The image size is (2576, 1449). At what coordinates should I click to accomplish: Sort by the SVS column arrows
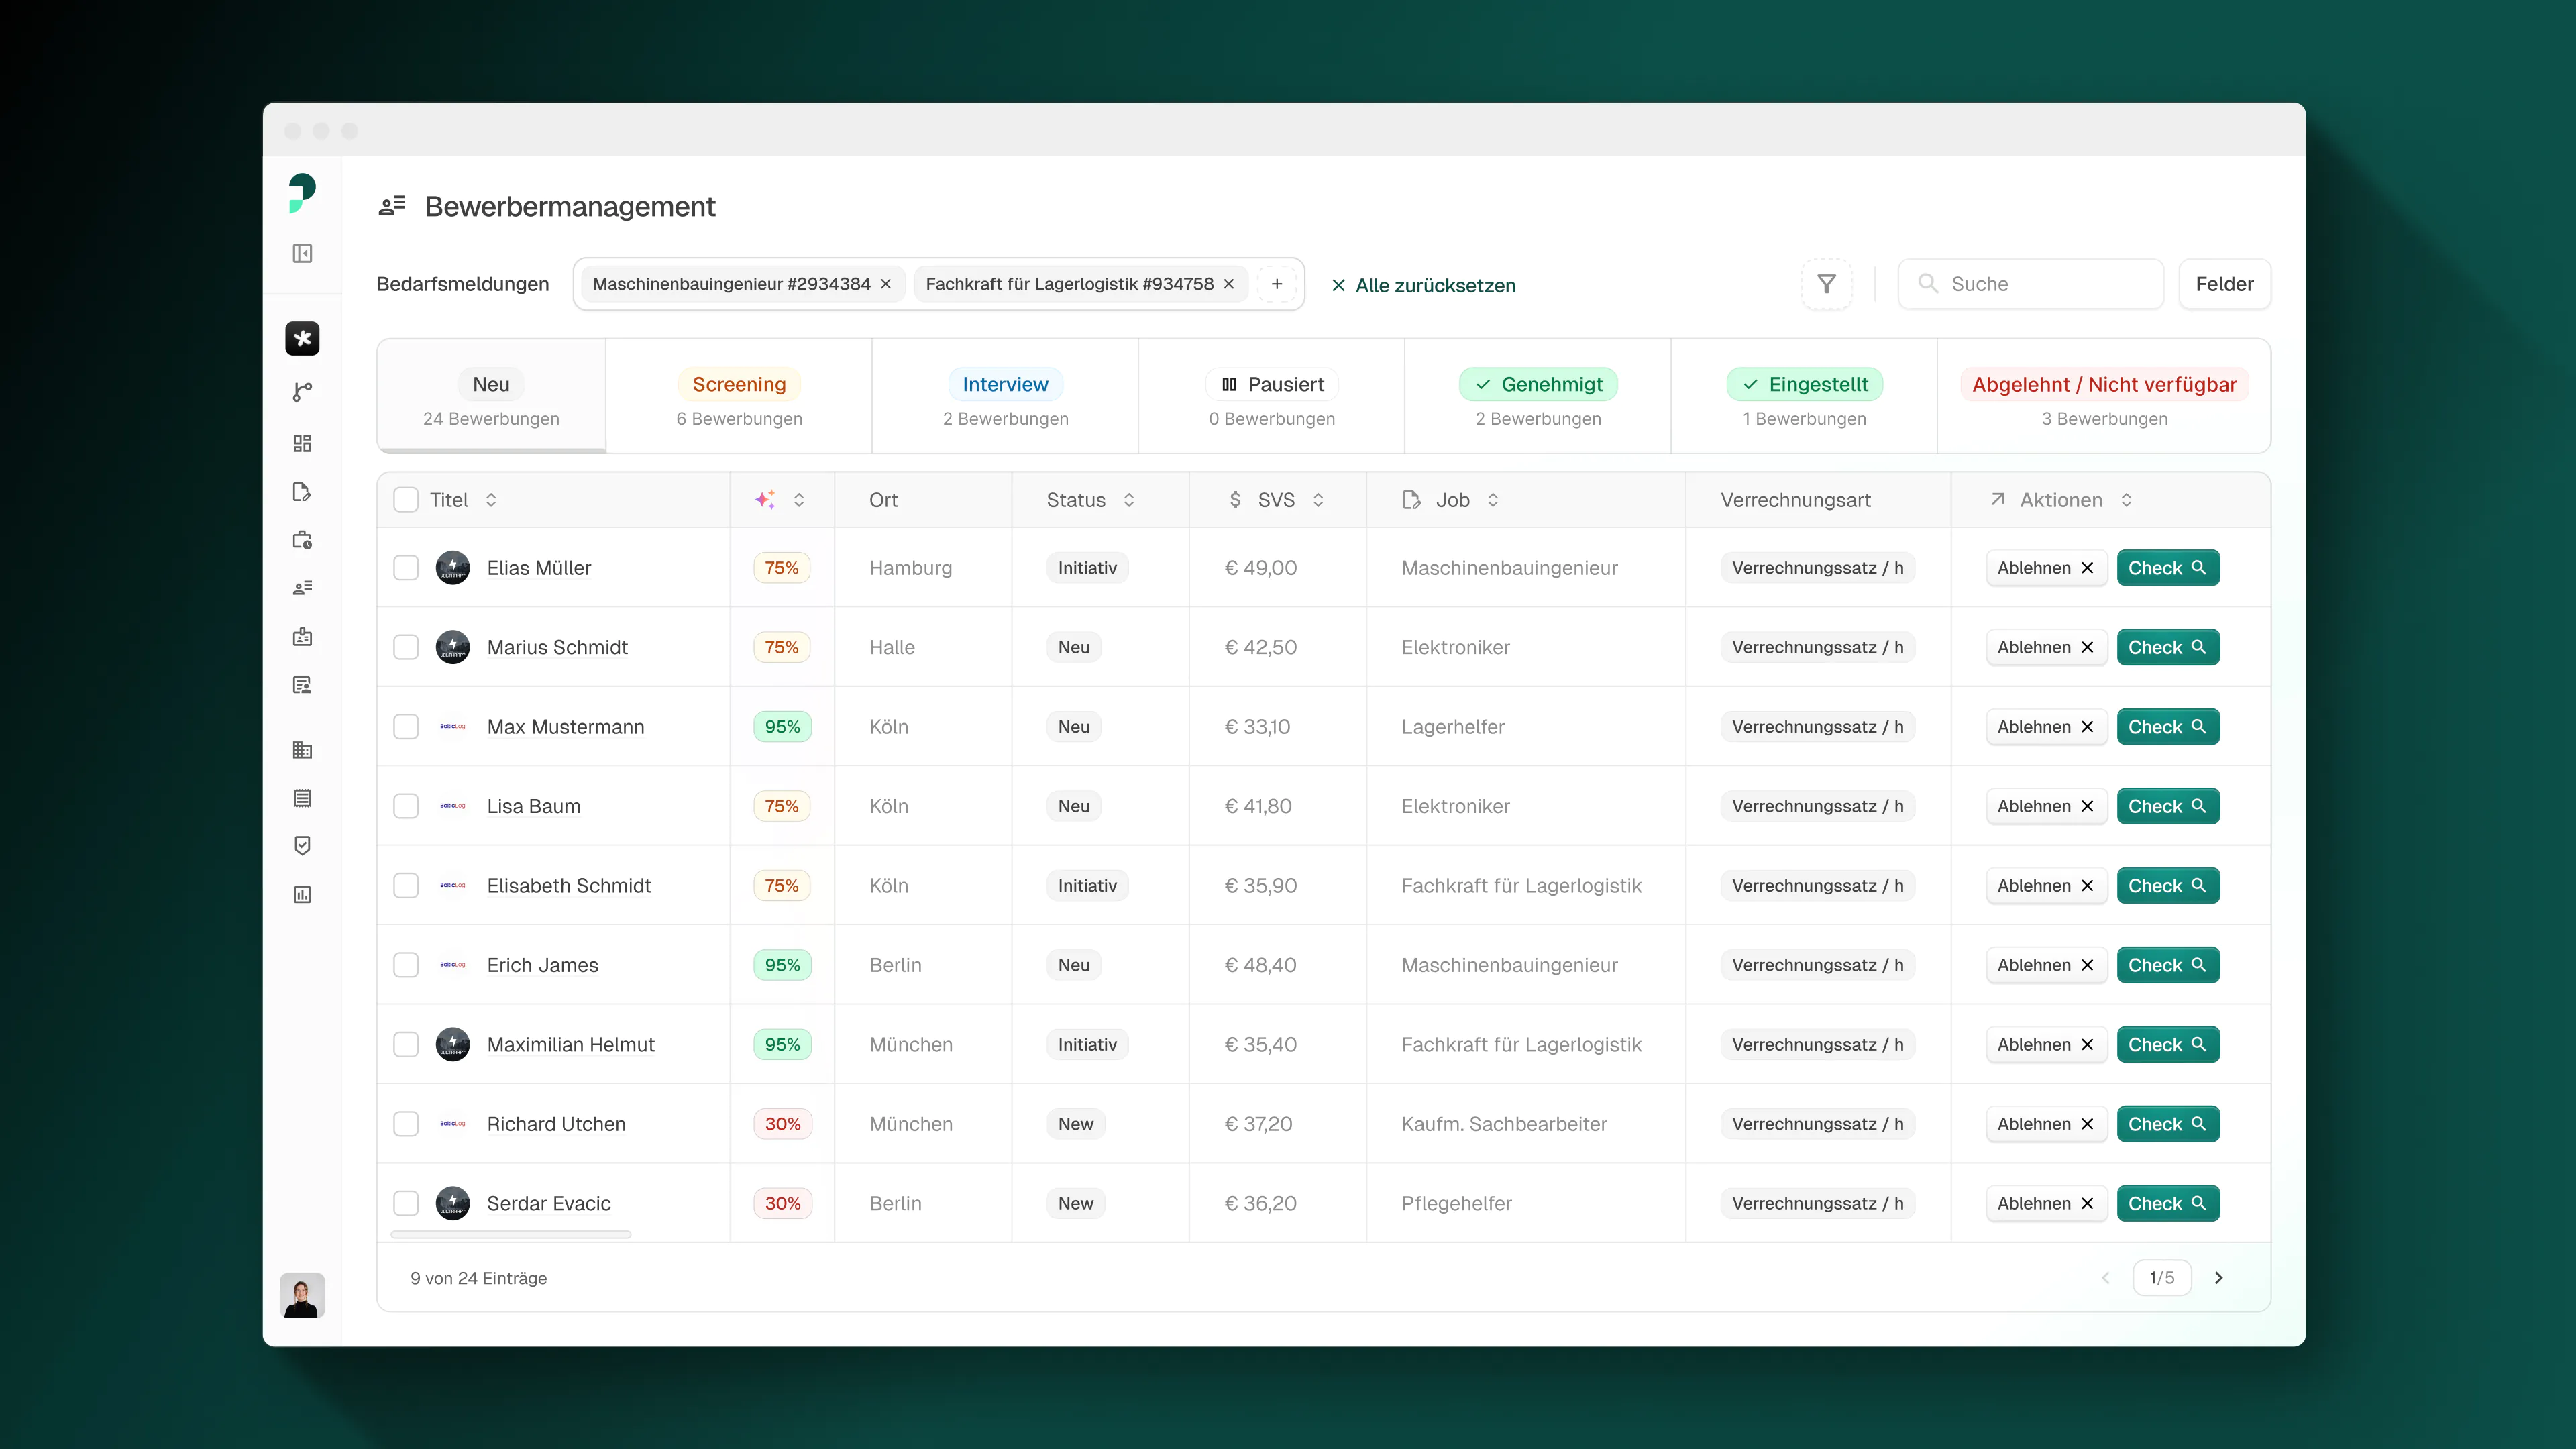(1318, 500)
